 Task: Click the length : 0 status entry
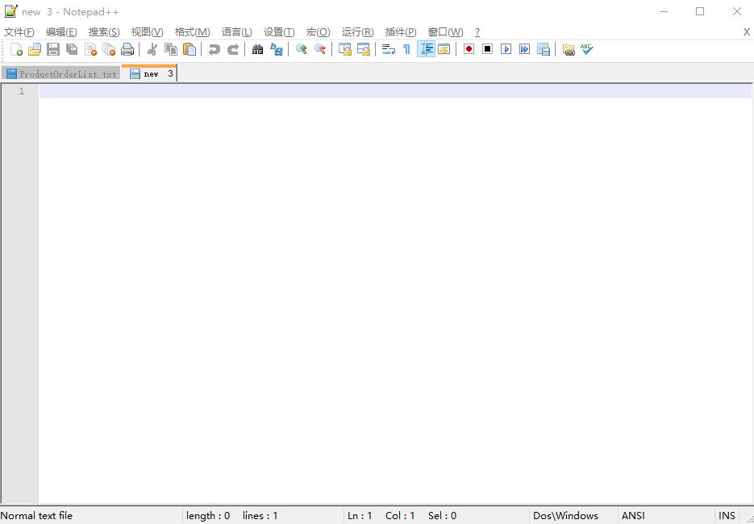click(x=208, y=516)
